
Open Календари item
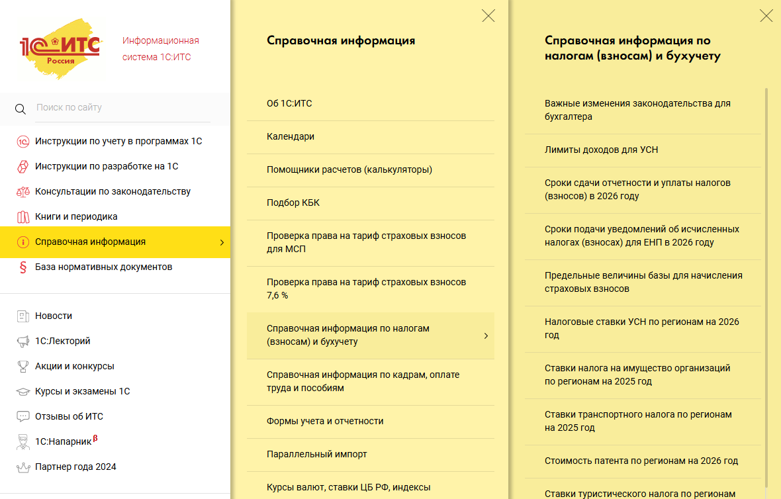pyautogui.click(x=371, y=137)
